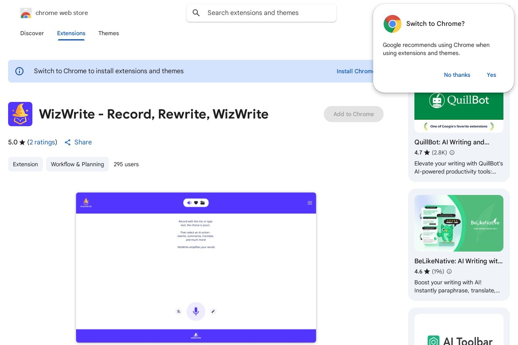Click Yes in the Switch to Chrome dialog
518x345 pixels.
click(x=491, y=75)
